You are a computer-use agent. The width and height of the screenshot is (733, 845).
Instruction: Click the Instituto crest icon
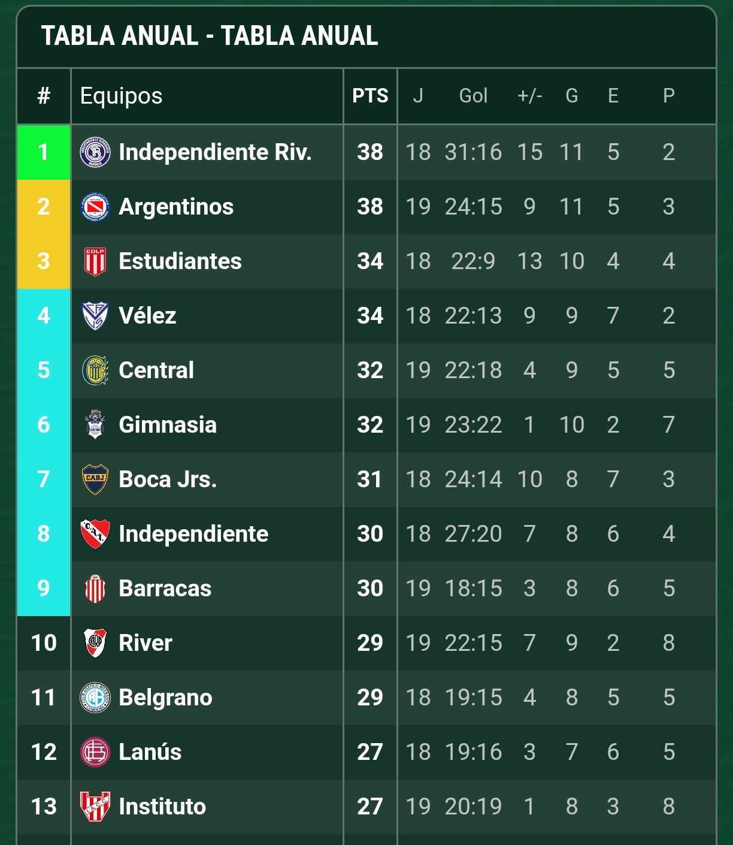[95, 807]
